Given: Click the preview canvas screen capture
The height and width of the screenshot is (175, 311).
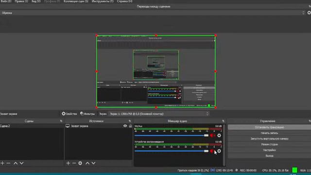Looking at the screenshot, I should pyautogui.click(x=156, y=71).
